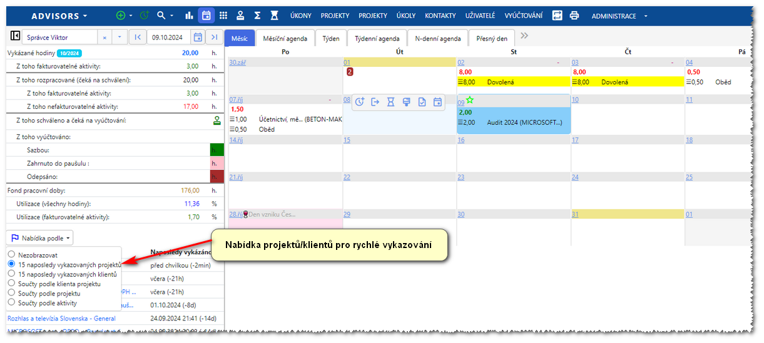Click the grid of dots icon

coord(223,16)
